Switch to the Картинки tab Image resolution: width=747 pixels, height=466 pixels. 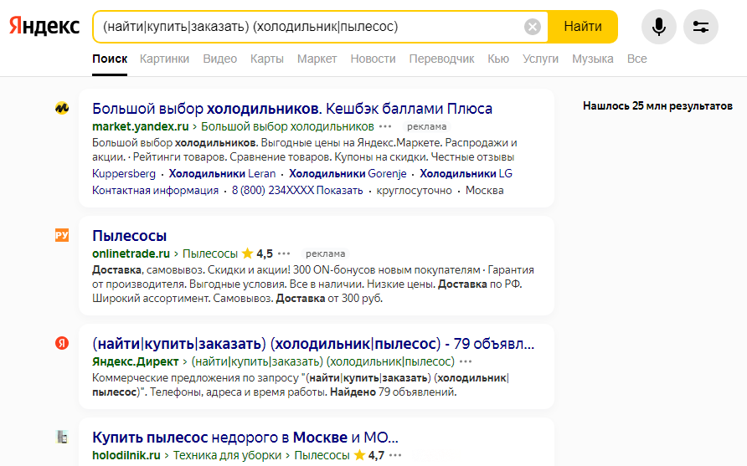pos(164,59)
